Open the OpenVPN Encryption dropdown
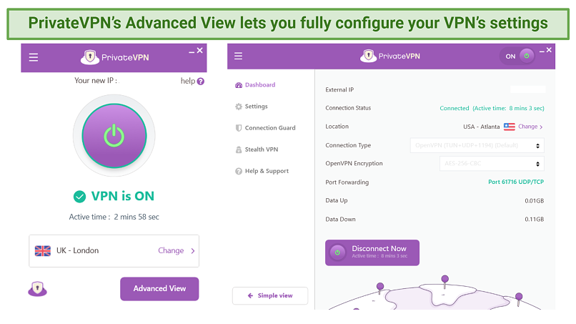Viewport: 576px width, 324px height. coord(492,164)
